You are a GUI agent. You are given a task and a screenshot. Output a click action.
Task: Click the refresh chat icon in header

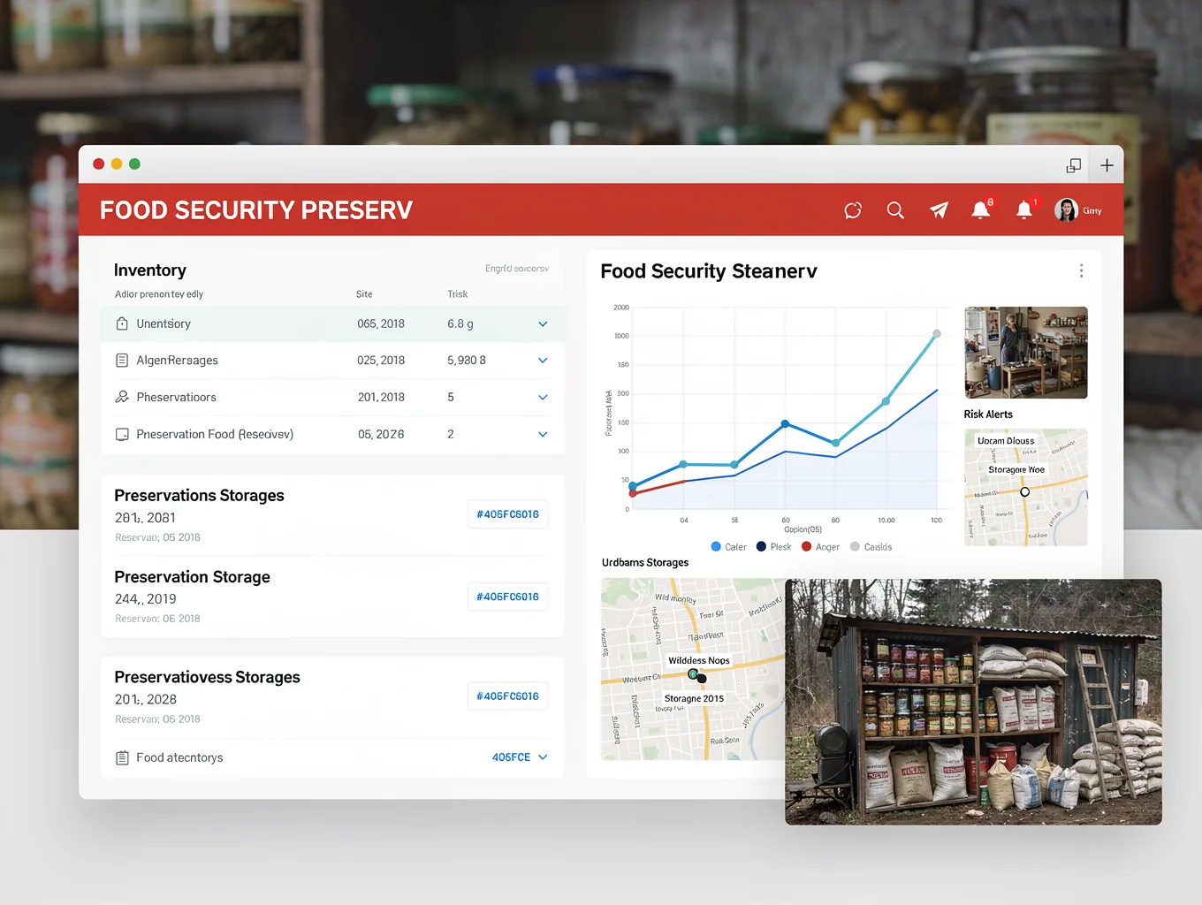click(x=853, y=210)
